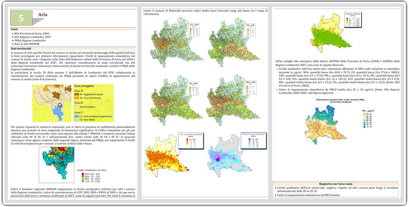Click the C1 Zona prealpina e appenninica swatch

point(77,116)
